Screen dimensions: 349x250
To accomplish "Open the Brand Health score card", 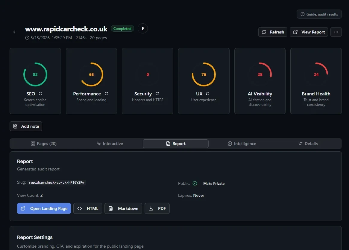I will pos(316,81).
